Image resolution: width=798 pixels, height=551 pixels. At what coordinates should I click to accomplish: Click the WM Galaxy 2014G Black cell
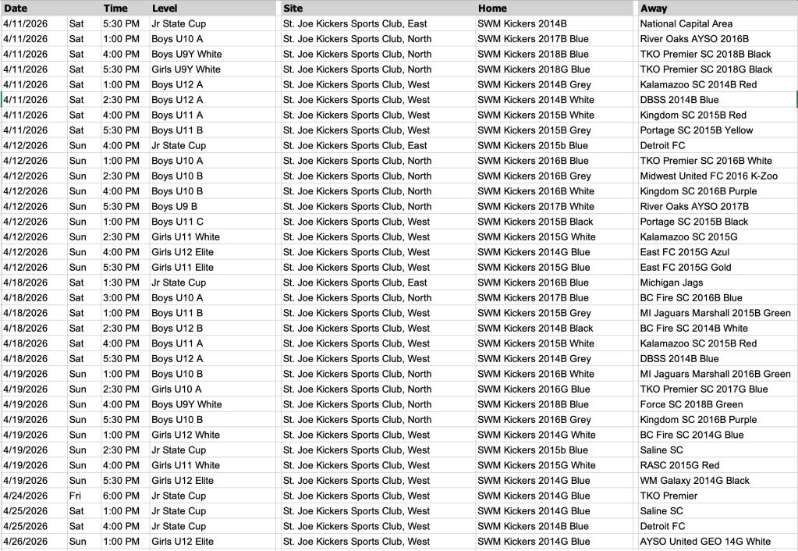(694, 481)
